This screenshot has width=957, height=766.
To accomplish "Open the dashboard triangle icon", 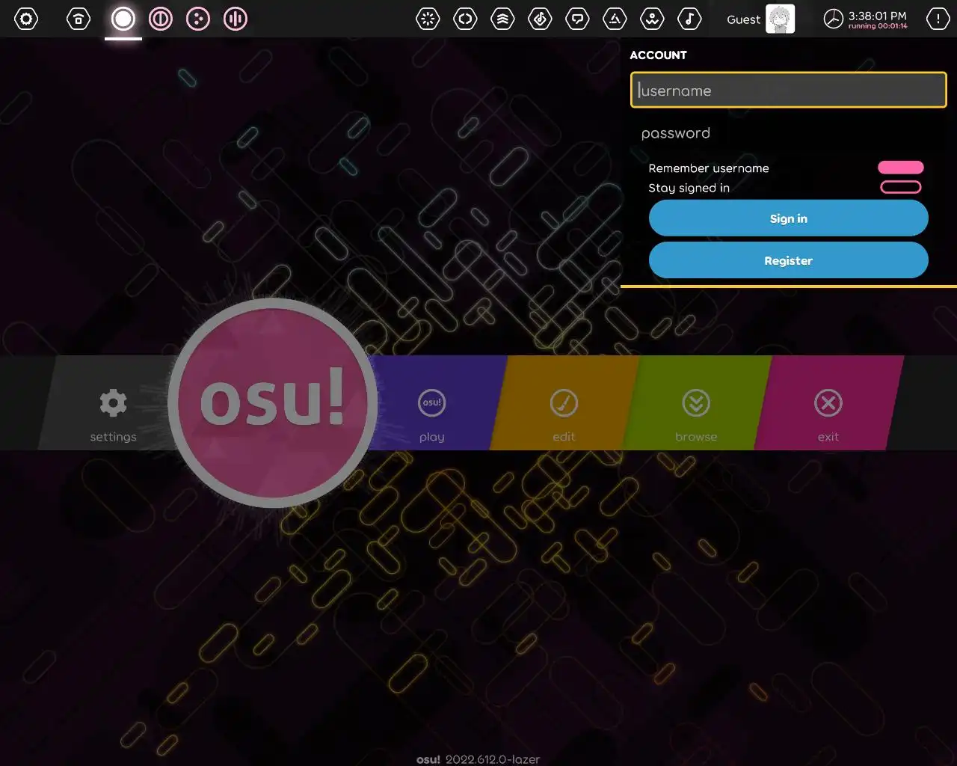I will pyautogui.click(x=615, y=19).
